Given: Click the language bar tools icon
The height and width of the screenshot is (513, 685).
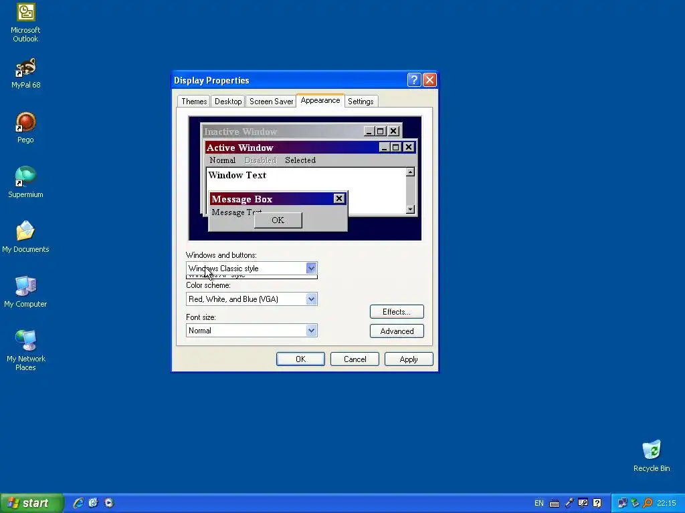Looking at the screenshot, I should coord(583,504).
